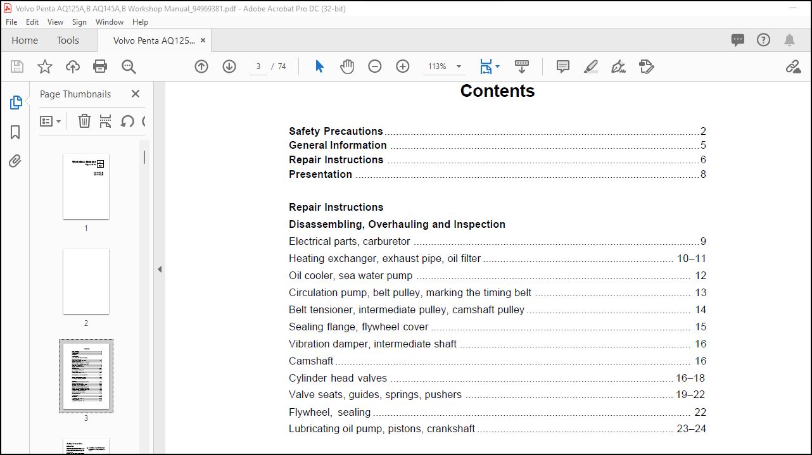Add a sticky note comment
Image resolution: width=812 pixels, height=455 pixels.
[563, 66]
